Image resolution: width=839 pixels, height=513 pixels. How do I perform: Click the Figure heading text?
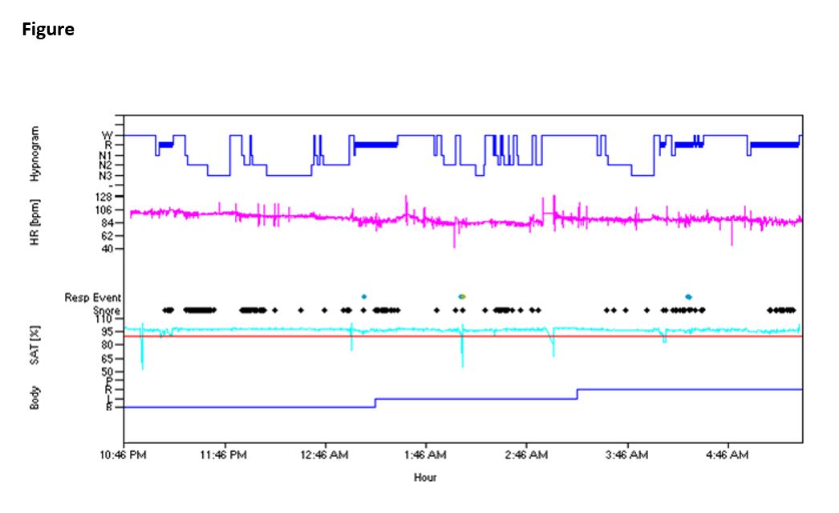click(x=47, y=30)
